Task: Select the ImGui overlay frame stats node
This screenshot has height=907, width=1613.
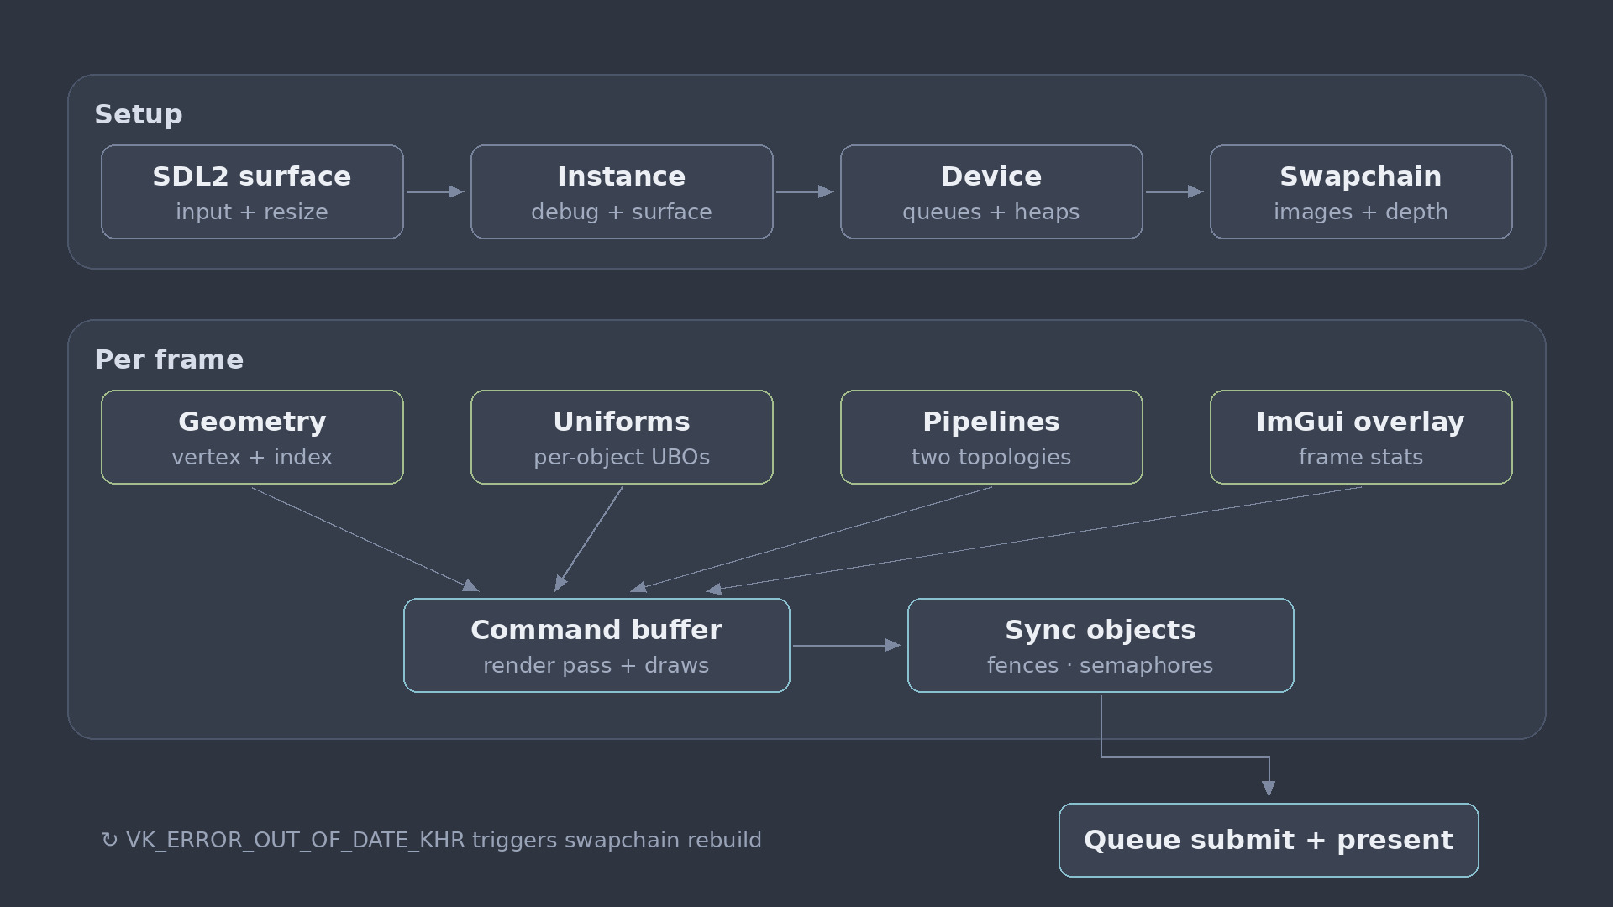Action: point(1361,437)
